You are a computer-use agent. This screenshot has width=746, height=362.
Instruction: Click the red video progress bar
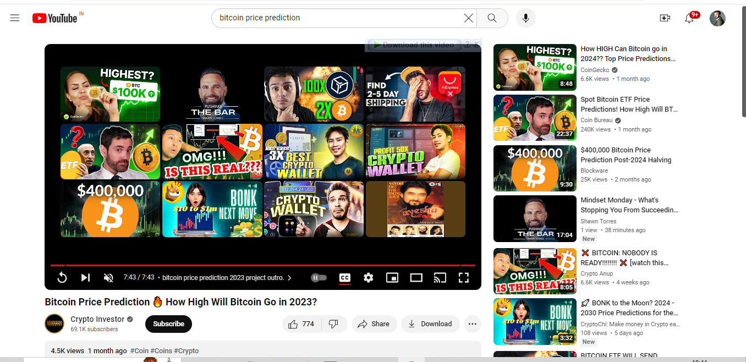coord(263,265)
